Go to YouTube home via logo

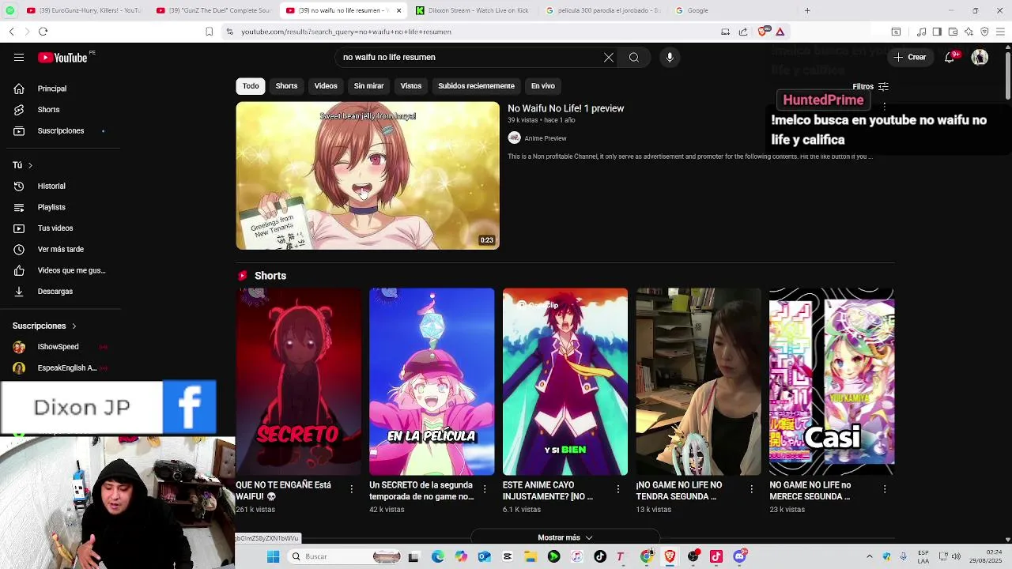(x=62, y=57)
